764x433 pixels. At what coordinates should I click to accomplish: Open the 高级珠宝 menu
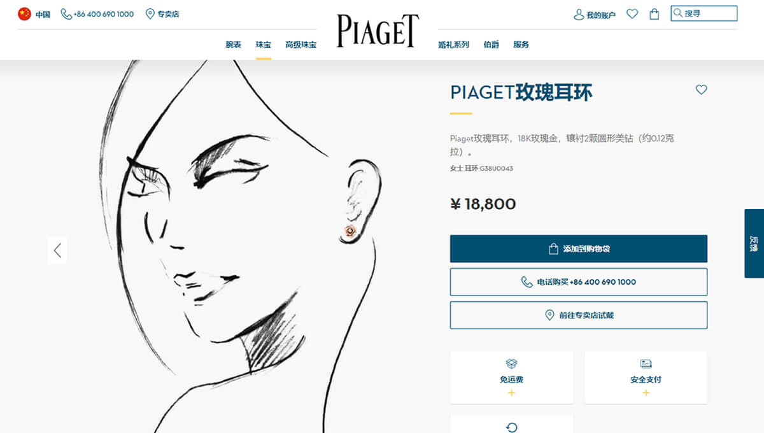[x=301, y=45]
